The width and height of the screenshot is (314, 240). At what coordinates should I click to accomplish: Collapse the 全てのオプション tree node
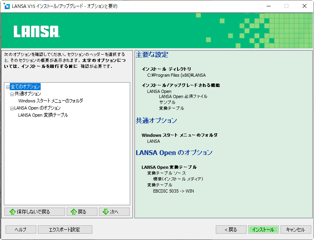(8, 87)
